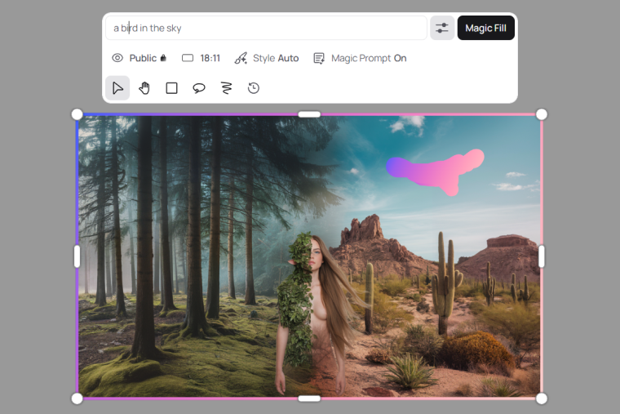The height and width of the screenshot is (414, 620).
Task: Click bottom-right corner handle of canvas
Action: pyautogui.click(x=542, y=398)
